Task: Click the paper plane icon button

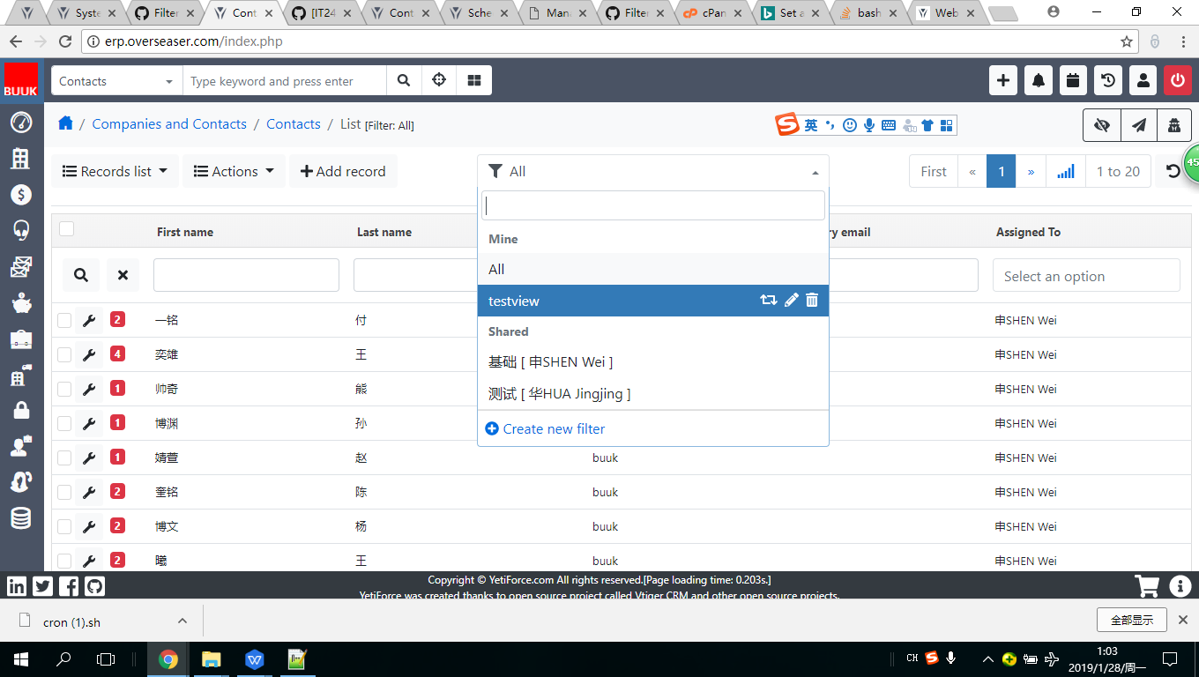Action: click(x=1139, y=125)
